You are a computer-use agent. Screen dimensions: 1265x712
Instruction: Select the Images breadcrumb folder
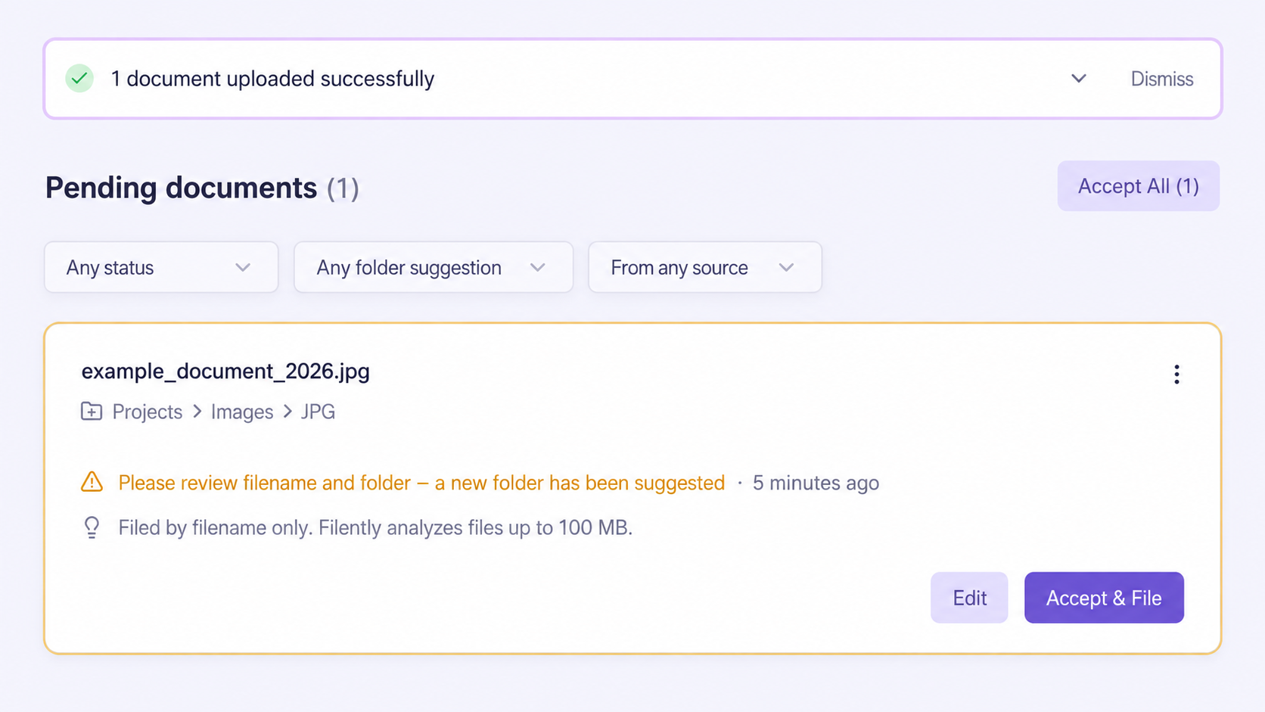[x=242, y=412]
